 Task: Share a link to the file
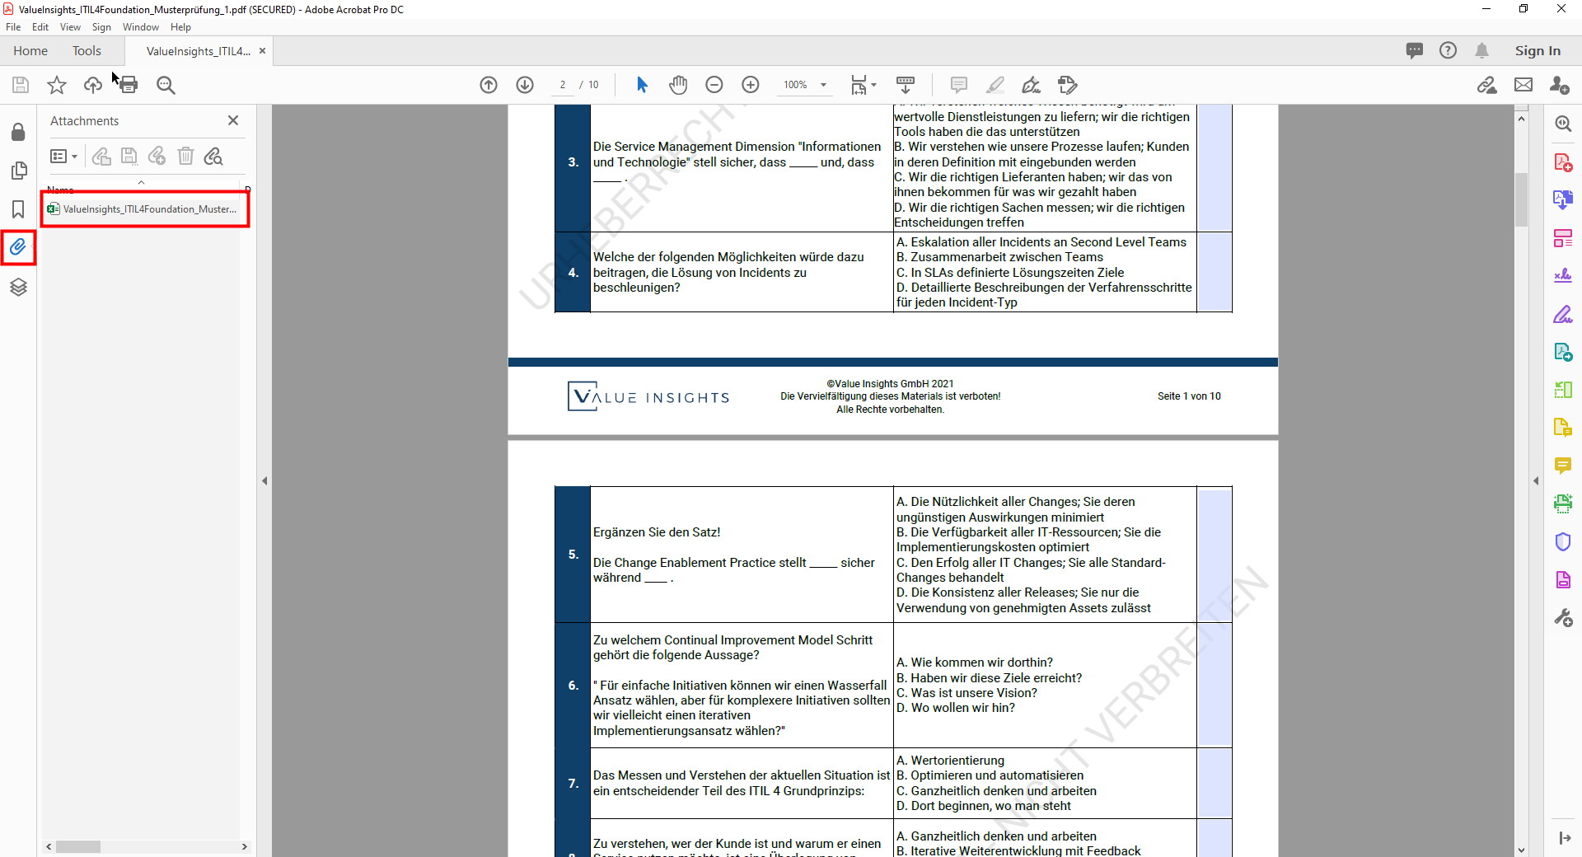tap(1487, 85)
